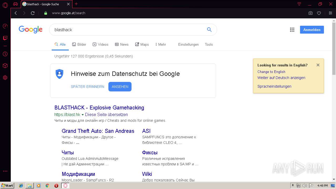Open the Wiki sitelink
The image size is (336, 189).
(147, 174)
